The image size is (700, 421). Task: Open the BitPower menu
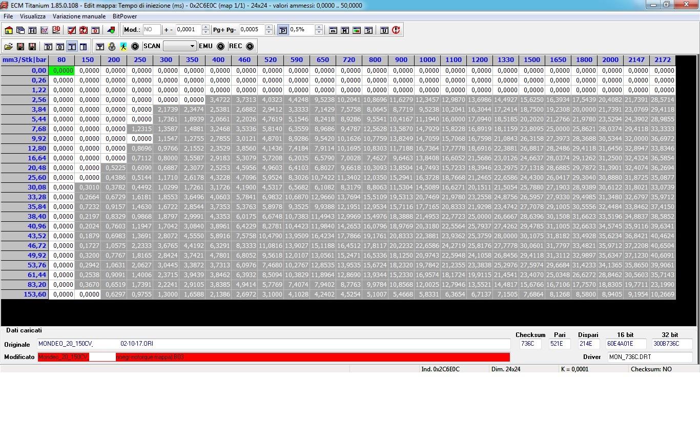tap(125, 16)
